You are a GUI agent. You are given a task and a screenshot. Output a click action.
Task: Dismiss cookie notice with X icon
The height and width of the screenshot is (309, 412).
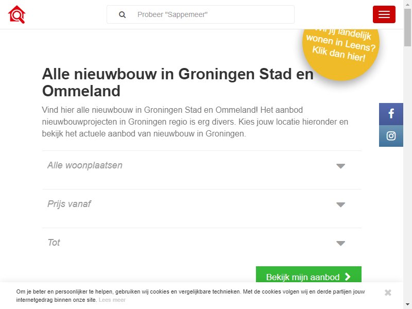388,293
